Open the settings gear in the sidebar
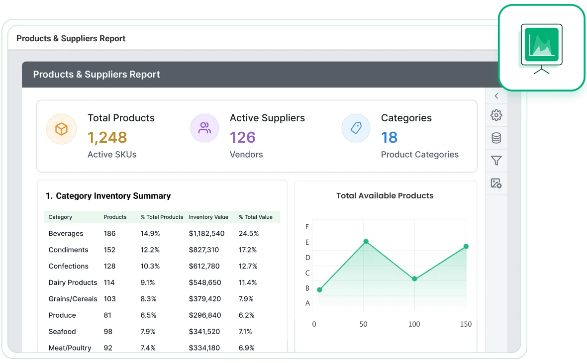 496,115
